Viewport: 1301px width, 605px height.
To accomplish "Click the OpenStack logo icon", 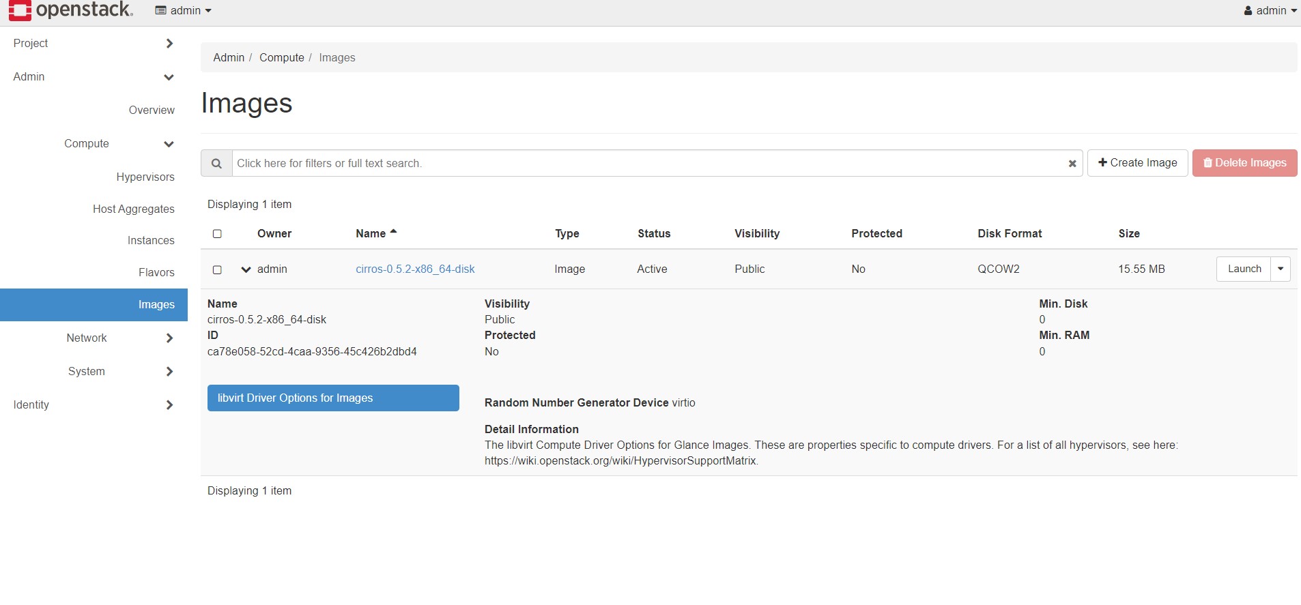I will 20,10.
